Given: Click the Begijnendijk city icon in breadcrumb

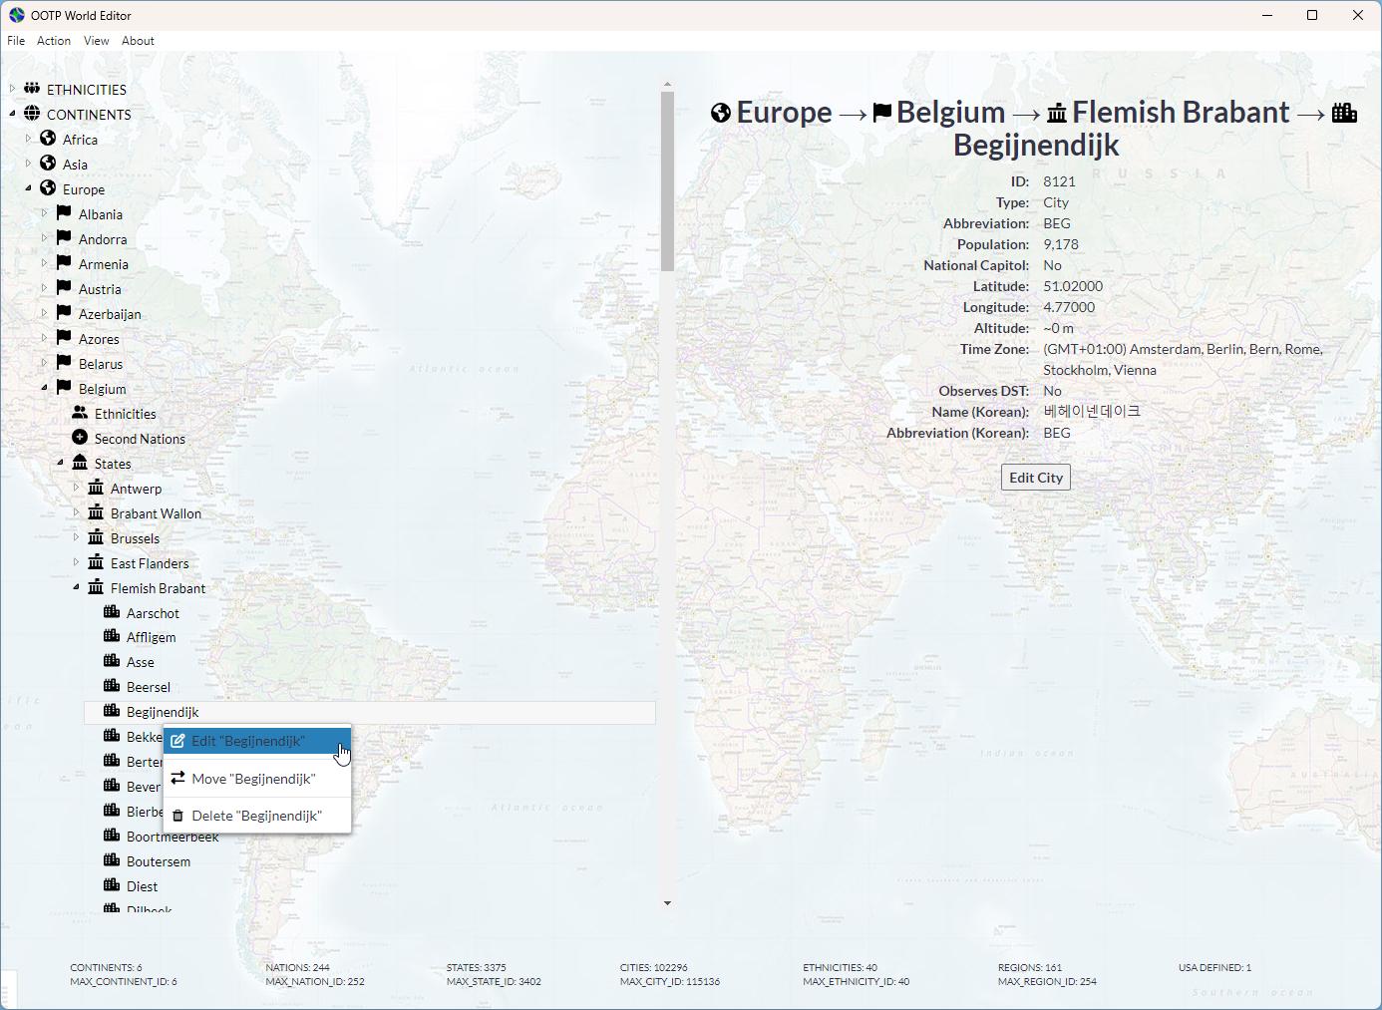Looking at the screenshot, I should pos(1344,112).
